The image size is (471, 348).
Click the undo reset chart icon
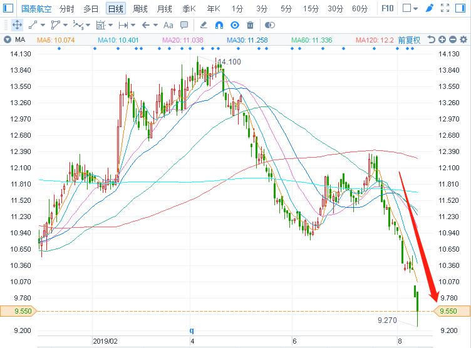click(x=431, y=39)
